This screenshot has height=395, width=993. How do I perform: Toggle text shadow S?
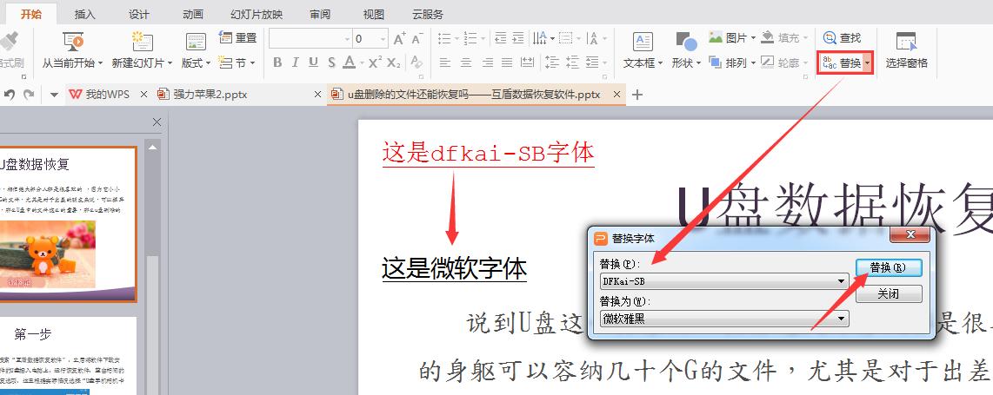[332, 63]
